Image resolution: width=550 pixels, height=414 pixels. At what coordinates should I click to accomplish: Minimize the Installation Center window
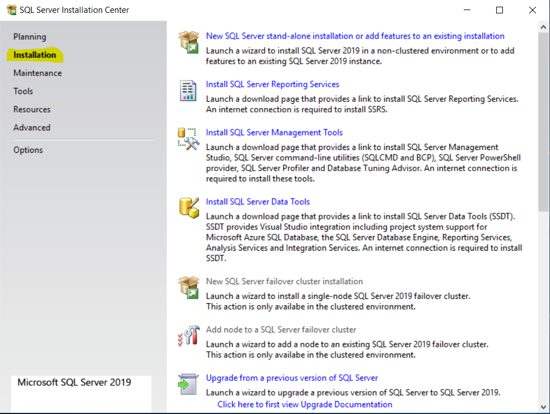[467, 10]
